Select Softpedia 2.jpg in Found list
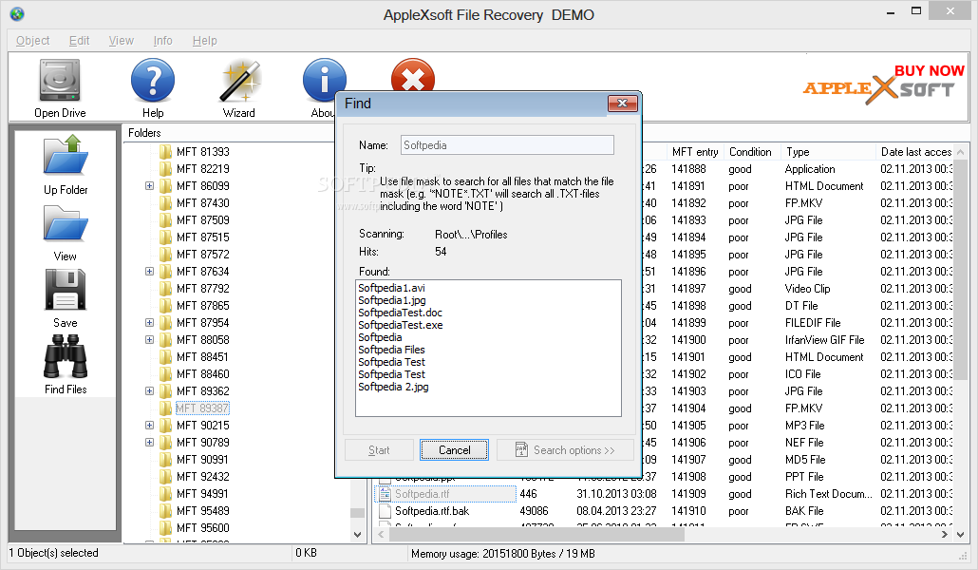 [393, 387]
